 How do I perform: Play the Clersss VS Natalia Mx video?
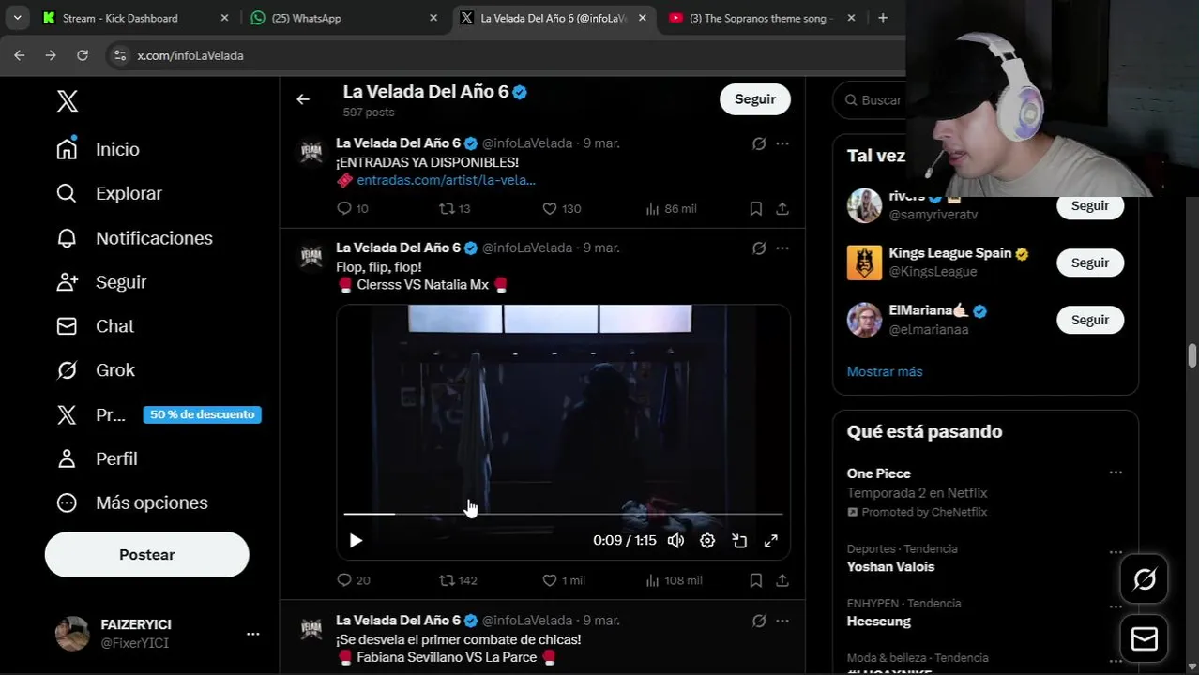tap(356, 540)
